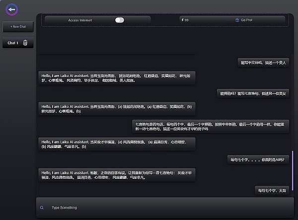Click the purple chat scrollbar
The width and height of the screenshot is (298, 220).
coord(293,166)
